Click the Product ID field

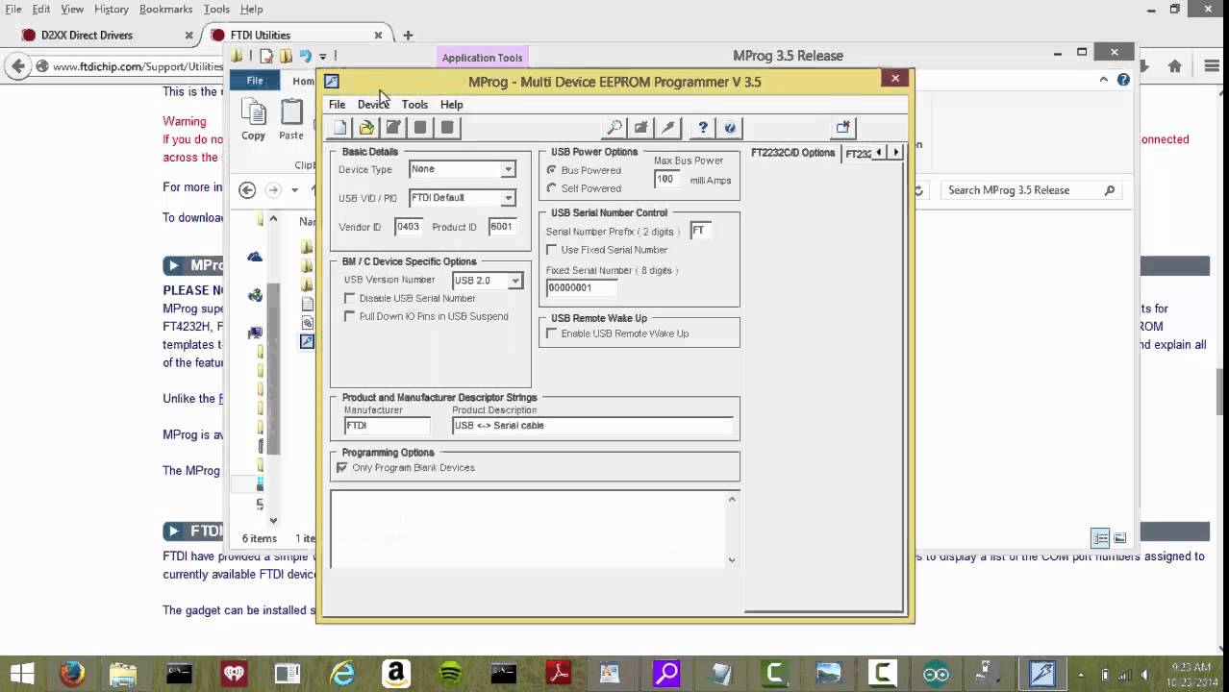coord(501,227)
